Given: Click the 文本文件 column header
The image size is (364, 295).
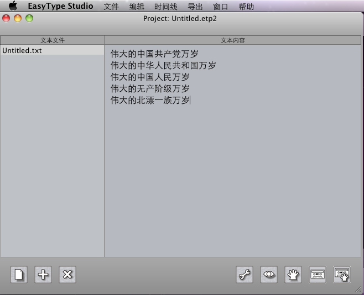Looking at the screenshot, I should click(53, 40).
